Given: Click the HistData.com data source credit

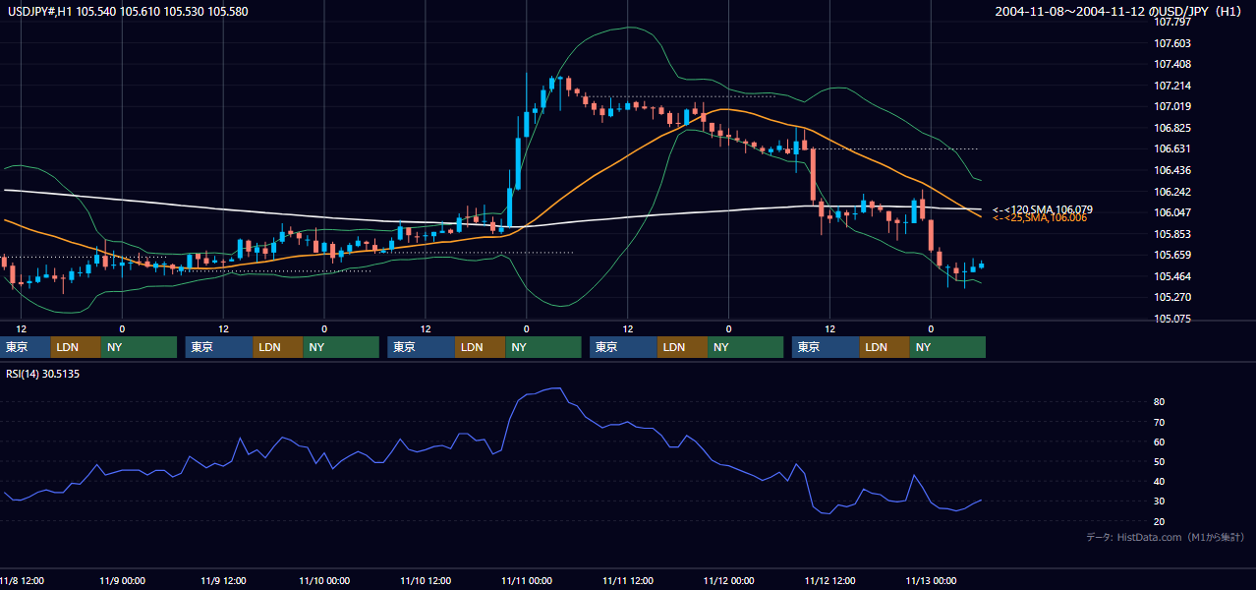Looking at the screenshot, I should (x=1166, y=538).
